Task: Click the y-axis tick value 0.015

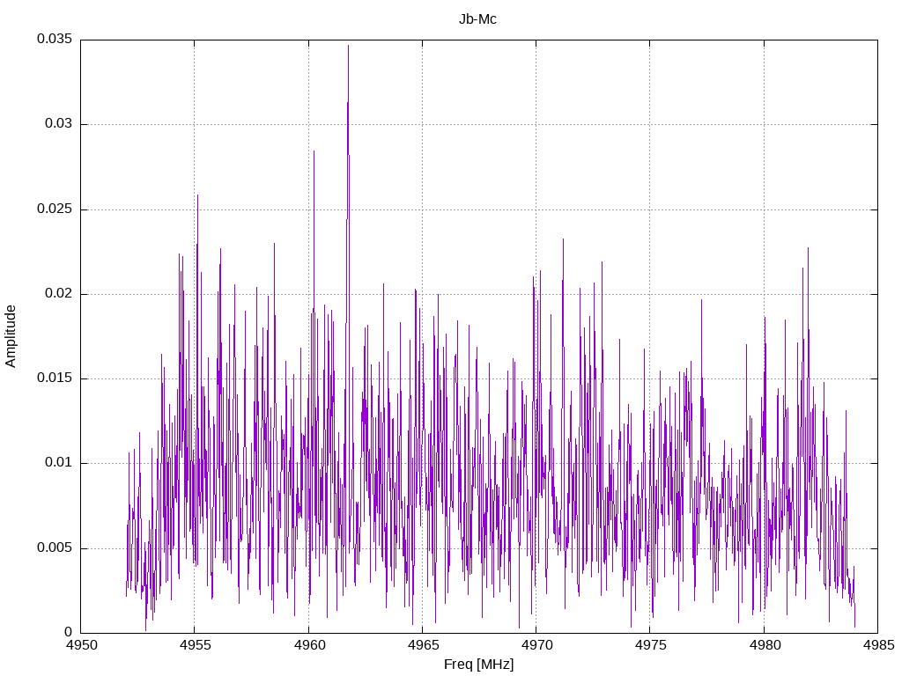Action: point(55,378)
